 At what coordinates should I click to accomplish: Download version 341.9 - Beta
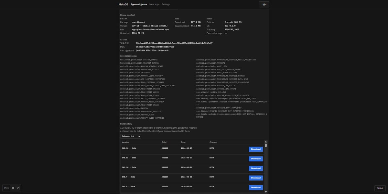tap(256, 178)
